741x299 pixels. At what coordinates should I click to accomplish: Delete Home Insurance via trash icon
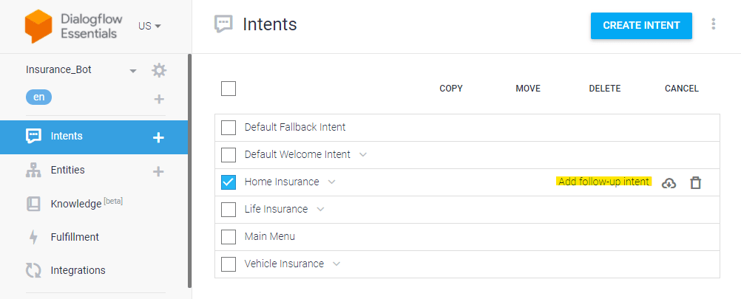pos(695,182)
